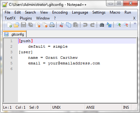Save the file with floppy disk icon
The image size is (140, 113).
coord(23,25)
